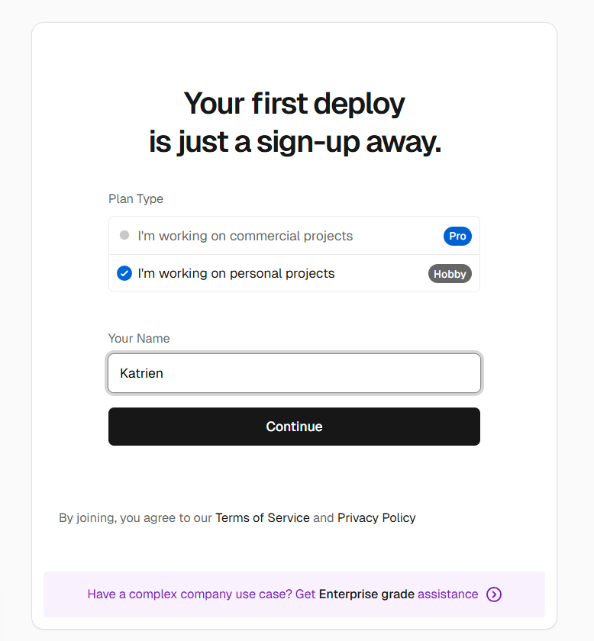Click the blue Pro badge
This screenshot has width=594, height=641.
(457, 236)
